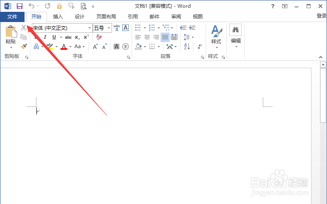Click the Align Left icon
The width and height of the screenshot is (327, 204).
138,37
